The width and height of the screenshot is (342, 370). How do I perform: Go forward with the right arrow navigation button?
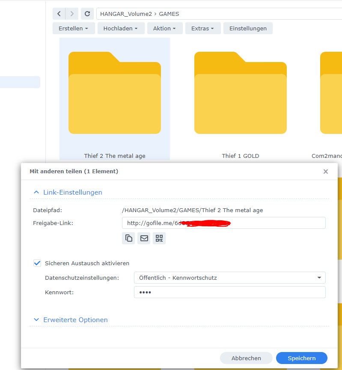pos(72,14)
